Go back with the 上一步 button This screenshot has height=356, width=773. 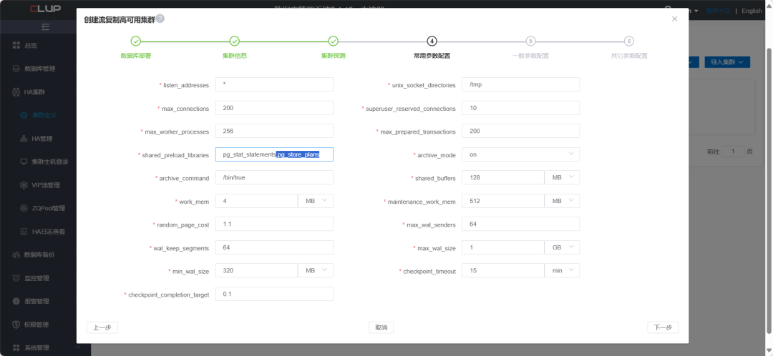[102, 327]
